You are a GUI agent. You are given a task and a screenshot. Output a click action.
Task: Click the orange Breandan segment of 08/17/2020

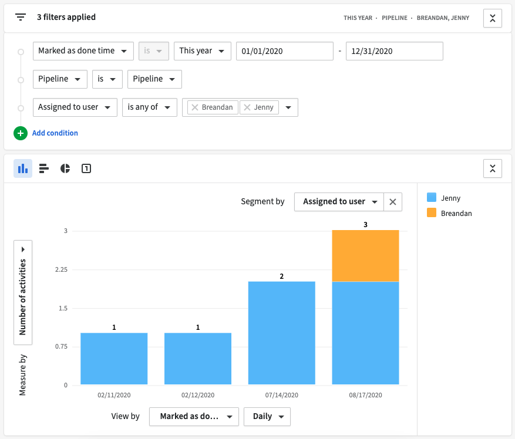click(x=365, y=256)
